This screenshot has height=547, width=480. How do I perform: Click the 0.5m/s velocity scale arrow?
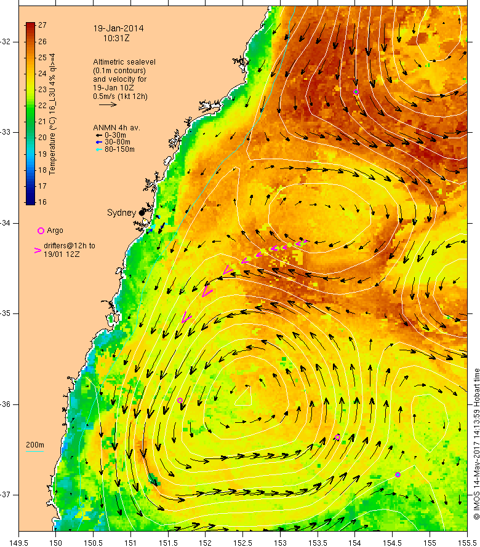pyautogui.click(x=108, y=104)
